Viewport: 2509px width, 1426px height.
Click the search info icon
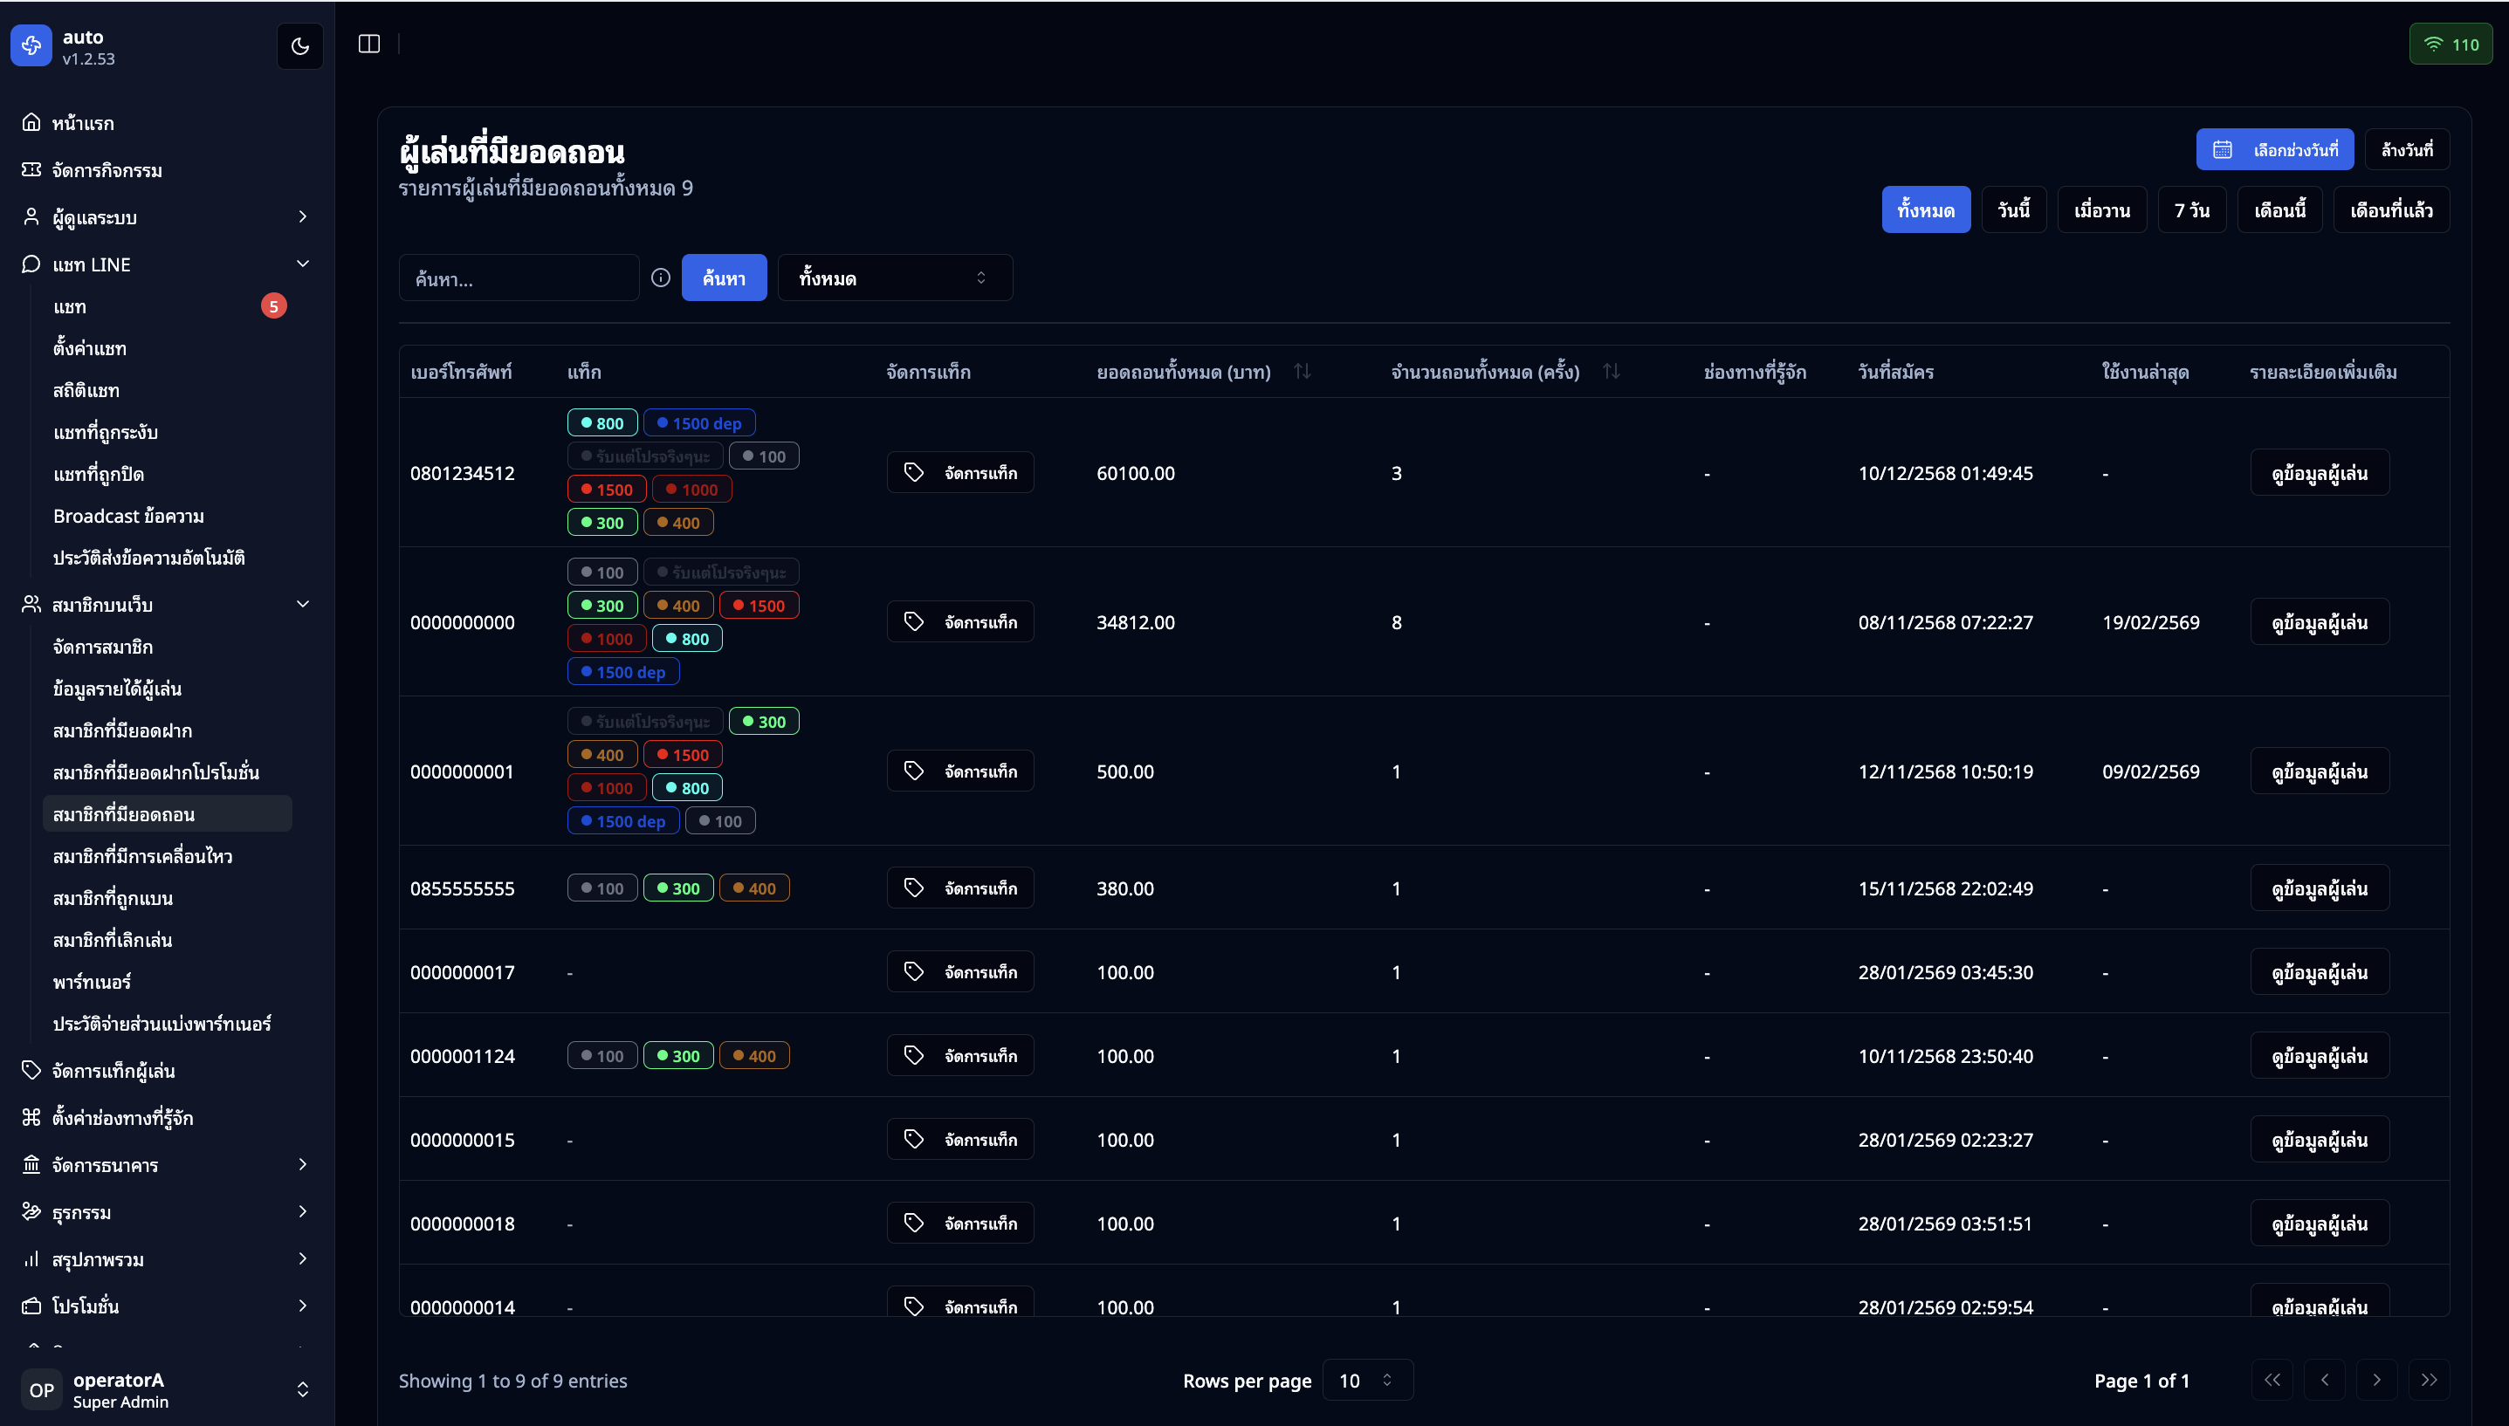(660, 278)
